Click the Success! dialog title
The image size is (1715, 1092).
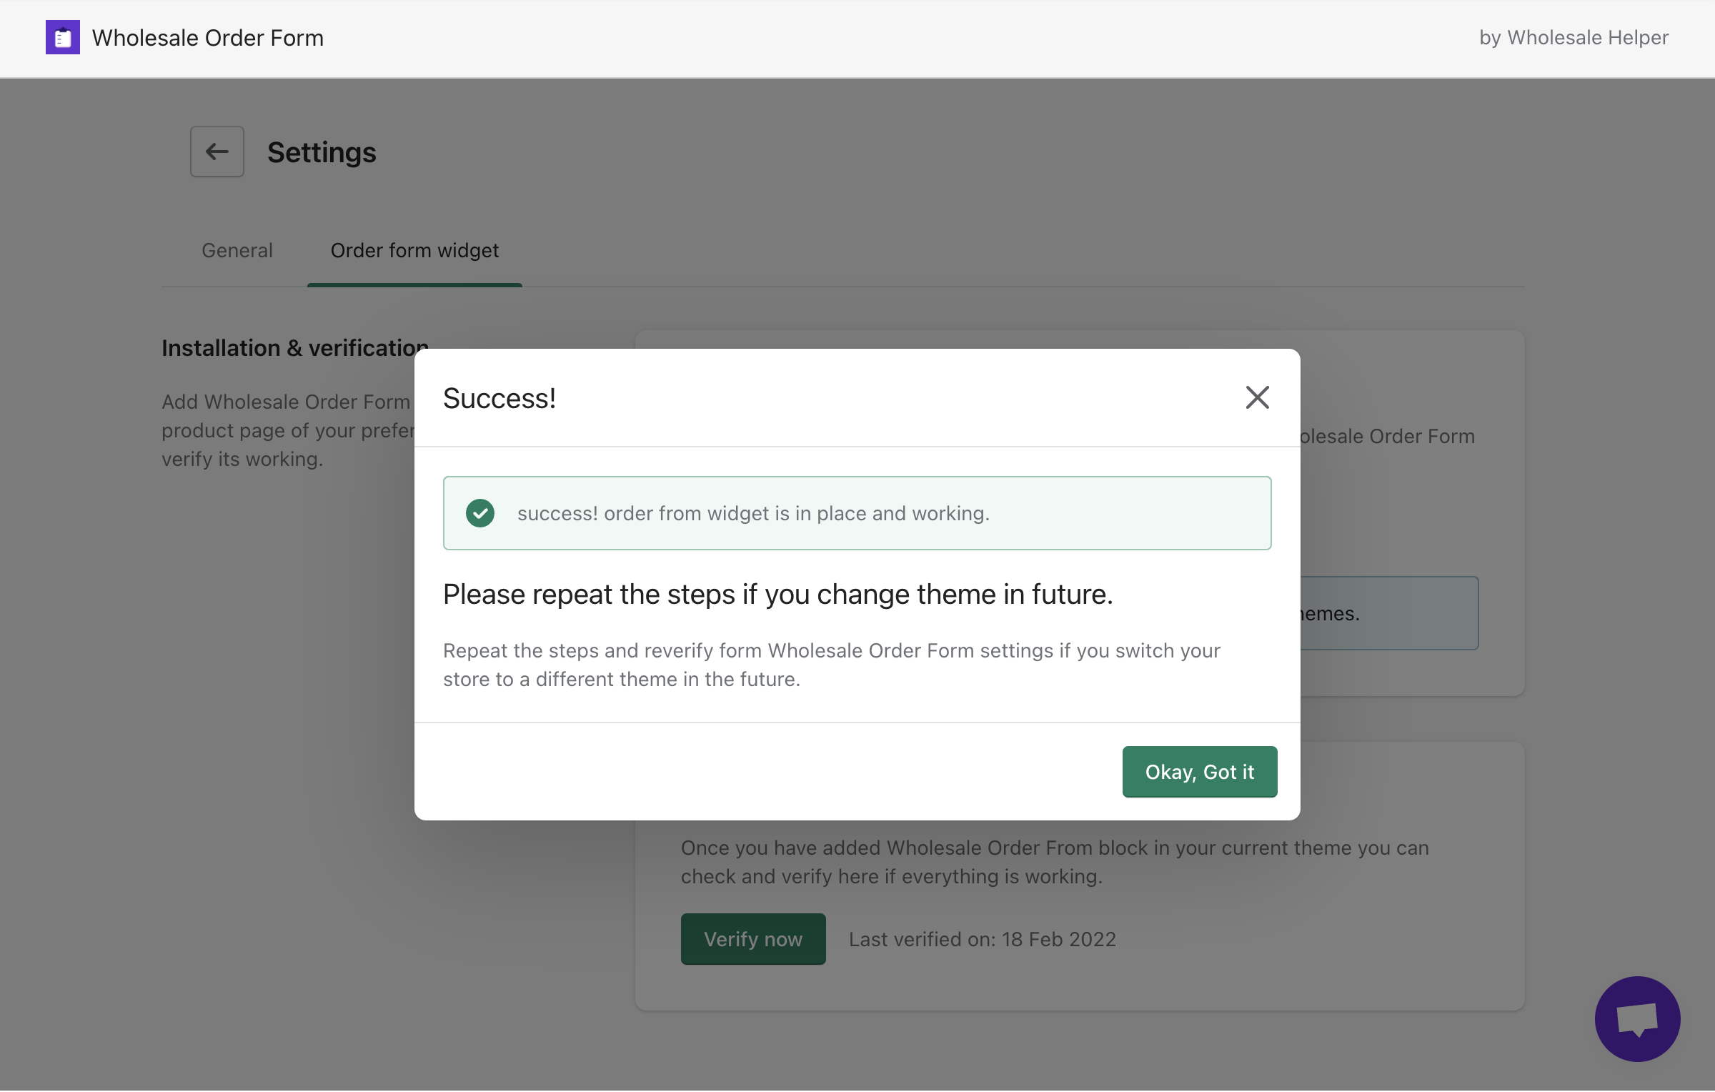click(x=499, y=398)
